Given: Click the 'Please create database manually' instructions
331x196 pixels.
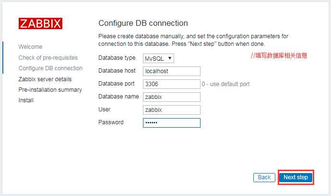Looking at the screenshot, I should tap(193, 40).
